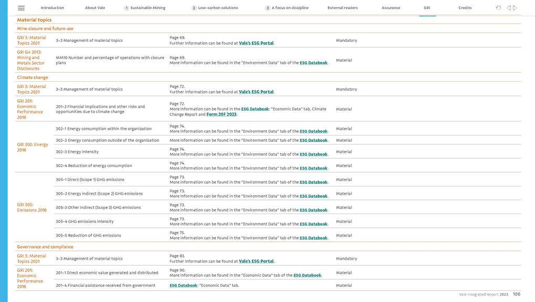The width and height of the screenshot is (535, 302).
Task: Go to next page with right triangle arrow
Action: 516,8
